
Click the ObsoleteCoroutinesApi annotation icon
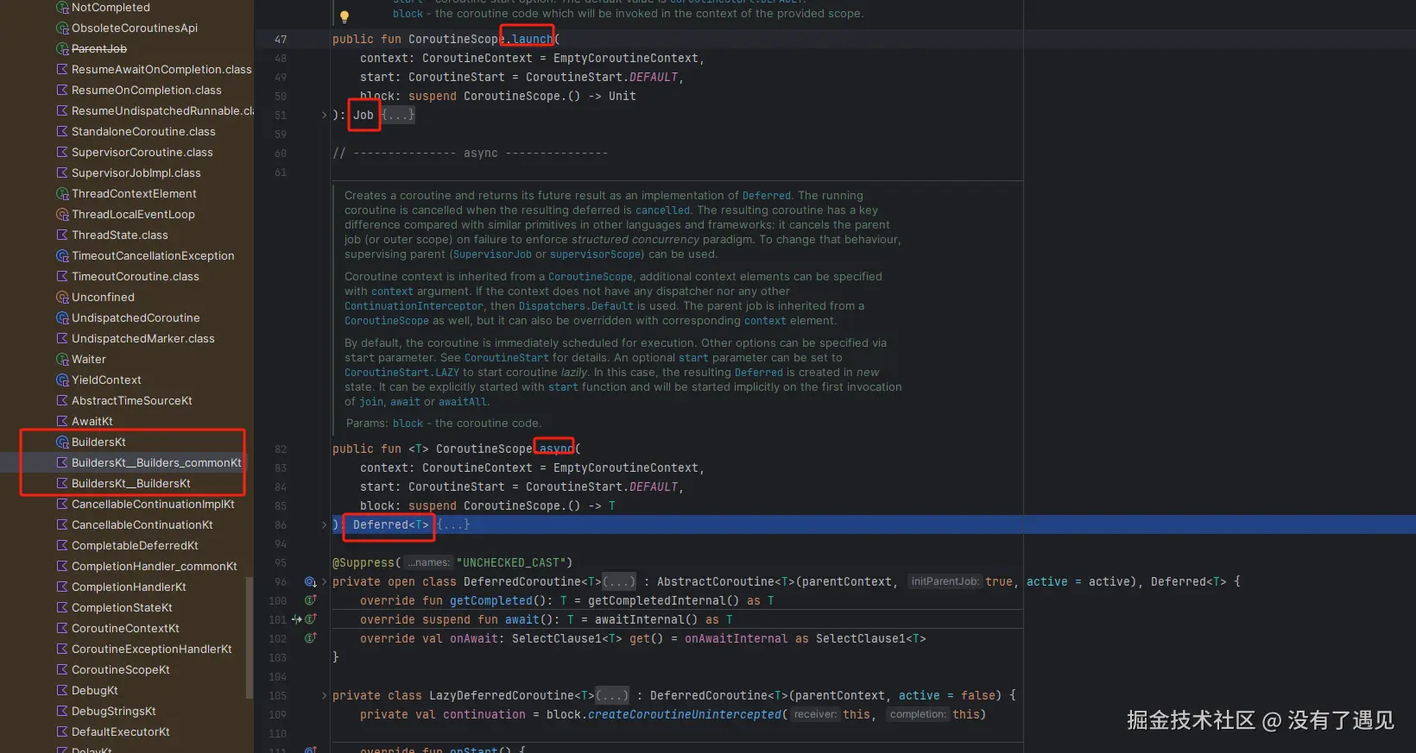tap(62, 28)
